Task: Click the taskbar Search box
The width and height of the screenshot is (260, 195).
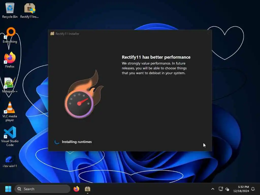Action: coord(42,189)
